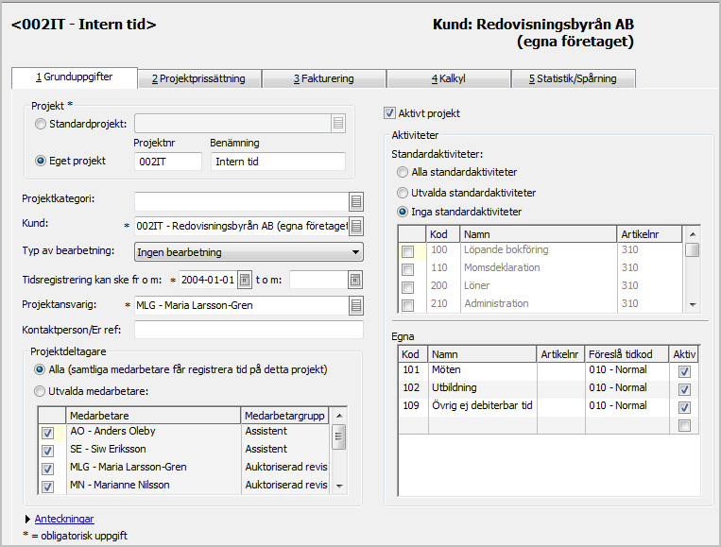Select the 101 Möten row name cell
The height and width of the screenshot is (547, 721).
tap(482, 370)
